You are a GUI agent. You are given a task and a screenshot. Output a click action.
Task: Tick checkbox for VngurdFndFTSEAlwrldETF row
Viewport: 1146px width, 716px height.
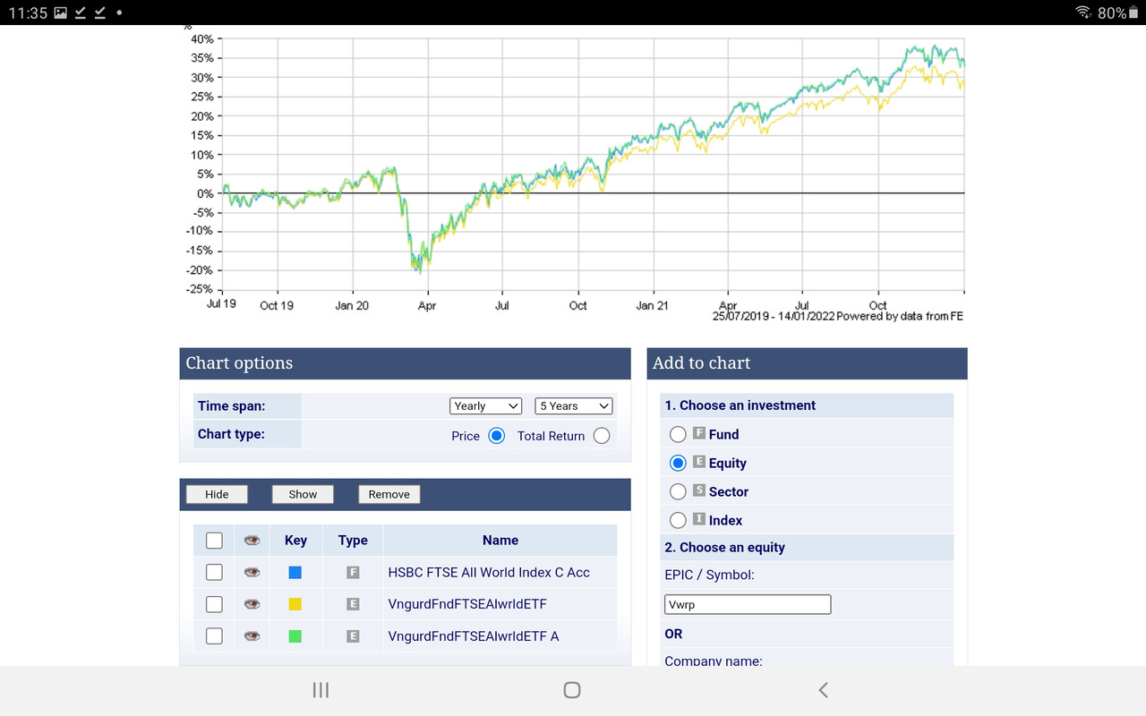click(x=214, y=604)
